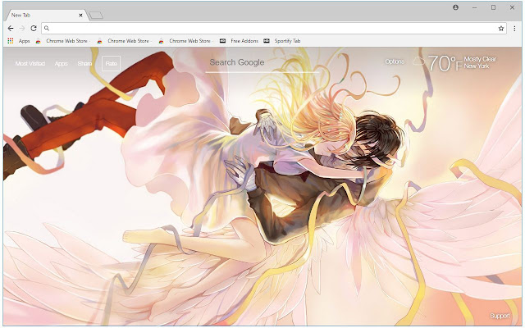525x328 pixels.
Task: Bookmark this page with the star icon
Action: coord(501,29)
